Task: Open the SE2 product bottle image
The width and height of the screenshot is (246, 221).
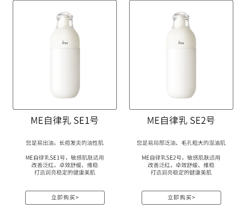Action: pos(181,55)
